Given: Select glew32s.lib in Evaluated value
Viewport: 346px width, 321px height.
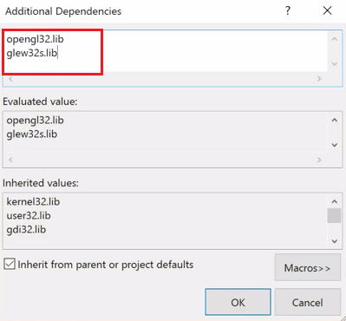Looking at the screenshot, I should (x=32, y=134).
